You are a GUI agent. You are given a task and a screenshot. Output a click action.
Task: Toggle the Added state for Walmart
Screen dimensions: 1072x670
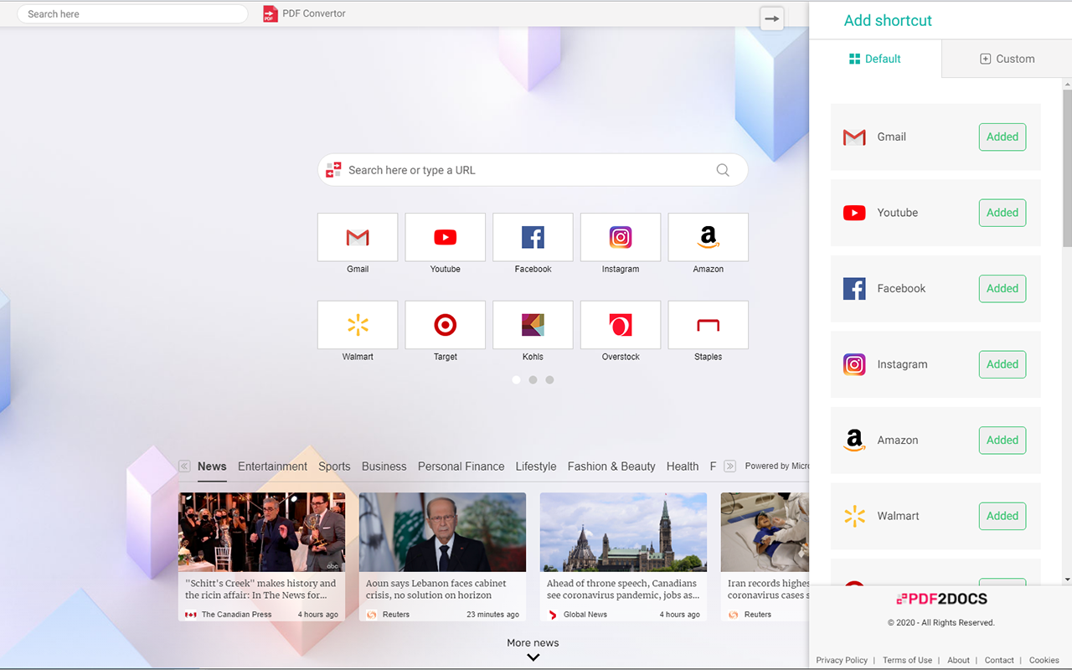[x=1002, y=516]
